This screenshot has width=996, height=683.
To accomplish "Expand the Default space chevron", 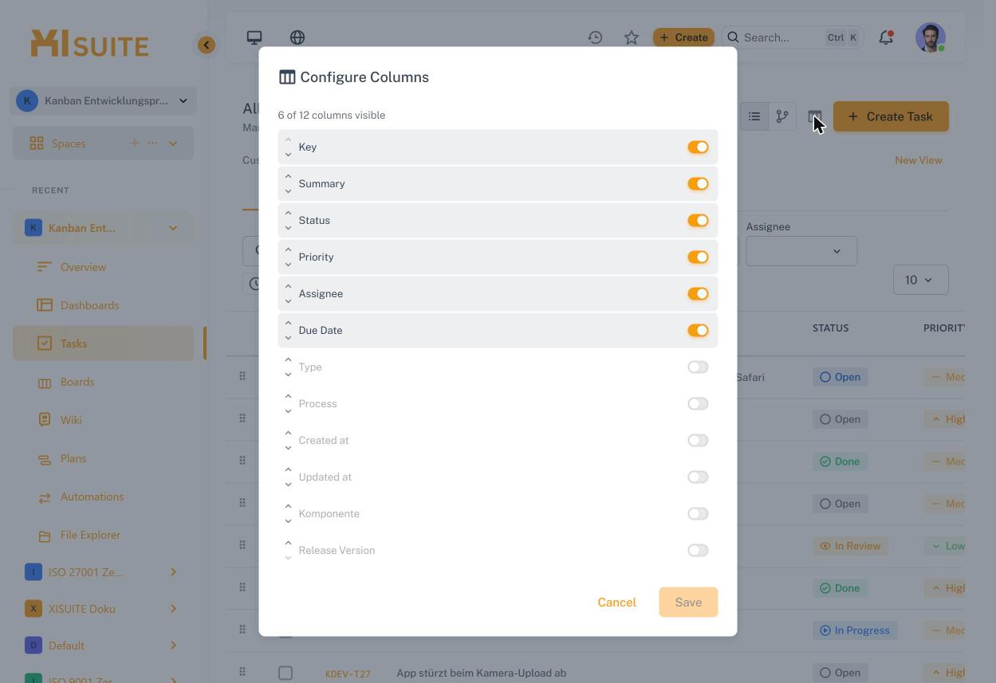I will 173,646.
